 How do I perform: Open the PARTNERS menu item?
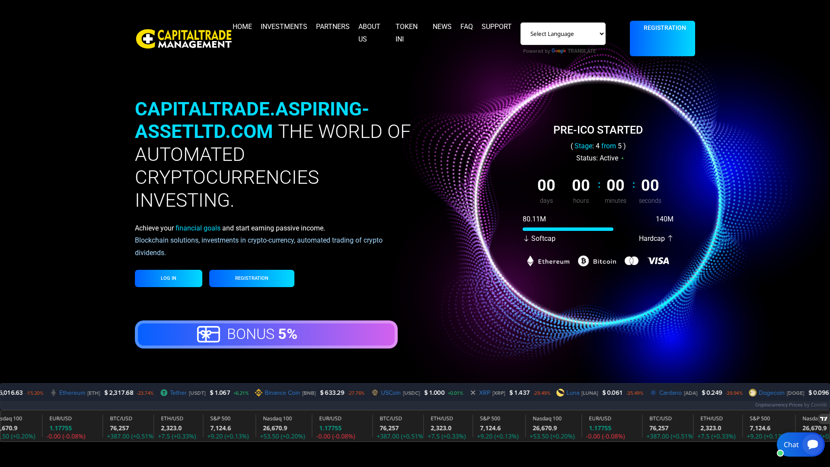click(333, 27)
